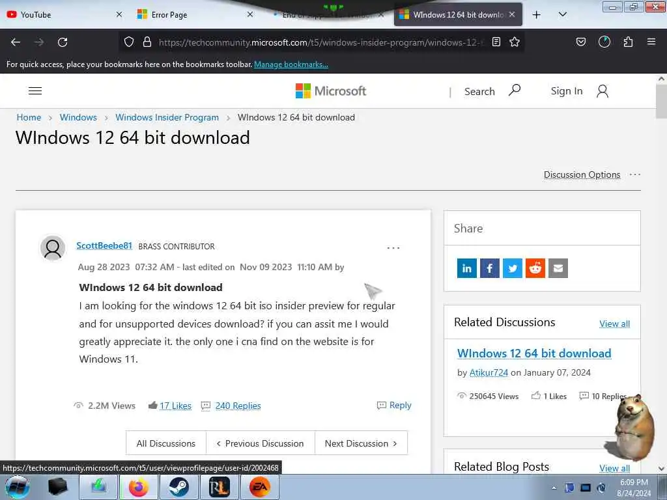Click the search magnifier icon
Screen dimensions: 667x500
point(515,90)
